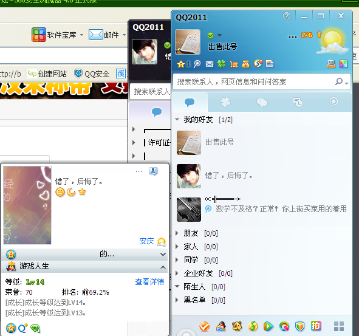Image resolution: width=359 pixels, height=336 pixels.
Task: Switch to contacts tab (speech bubble)
Action: tap(190, 102)
